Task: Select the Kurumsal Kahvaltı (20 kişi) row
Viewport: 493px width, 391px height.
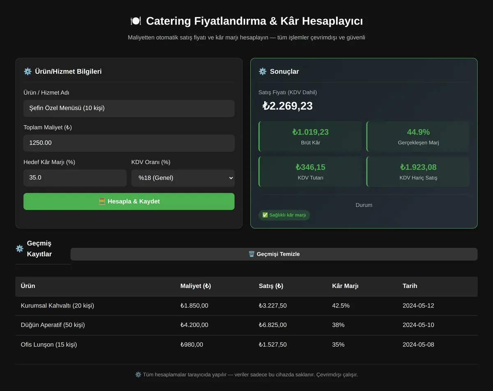Action: pyautogui.click(x=246, y=306)
